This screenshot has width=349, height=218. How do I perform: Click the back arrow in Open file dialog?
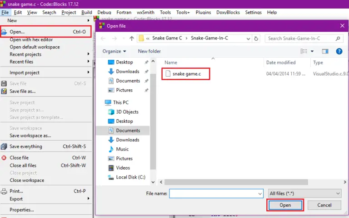[101, 39]
